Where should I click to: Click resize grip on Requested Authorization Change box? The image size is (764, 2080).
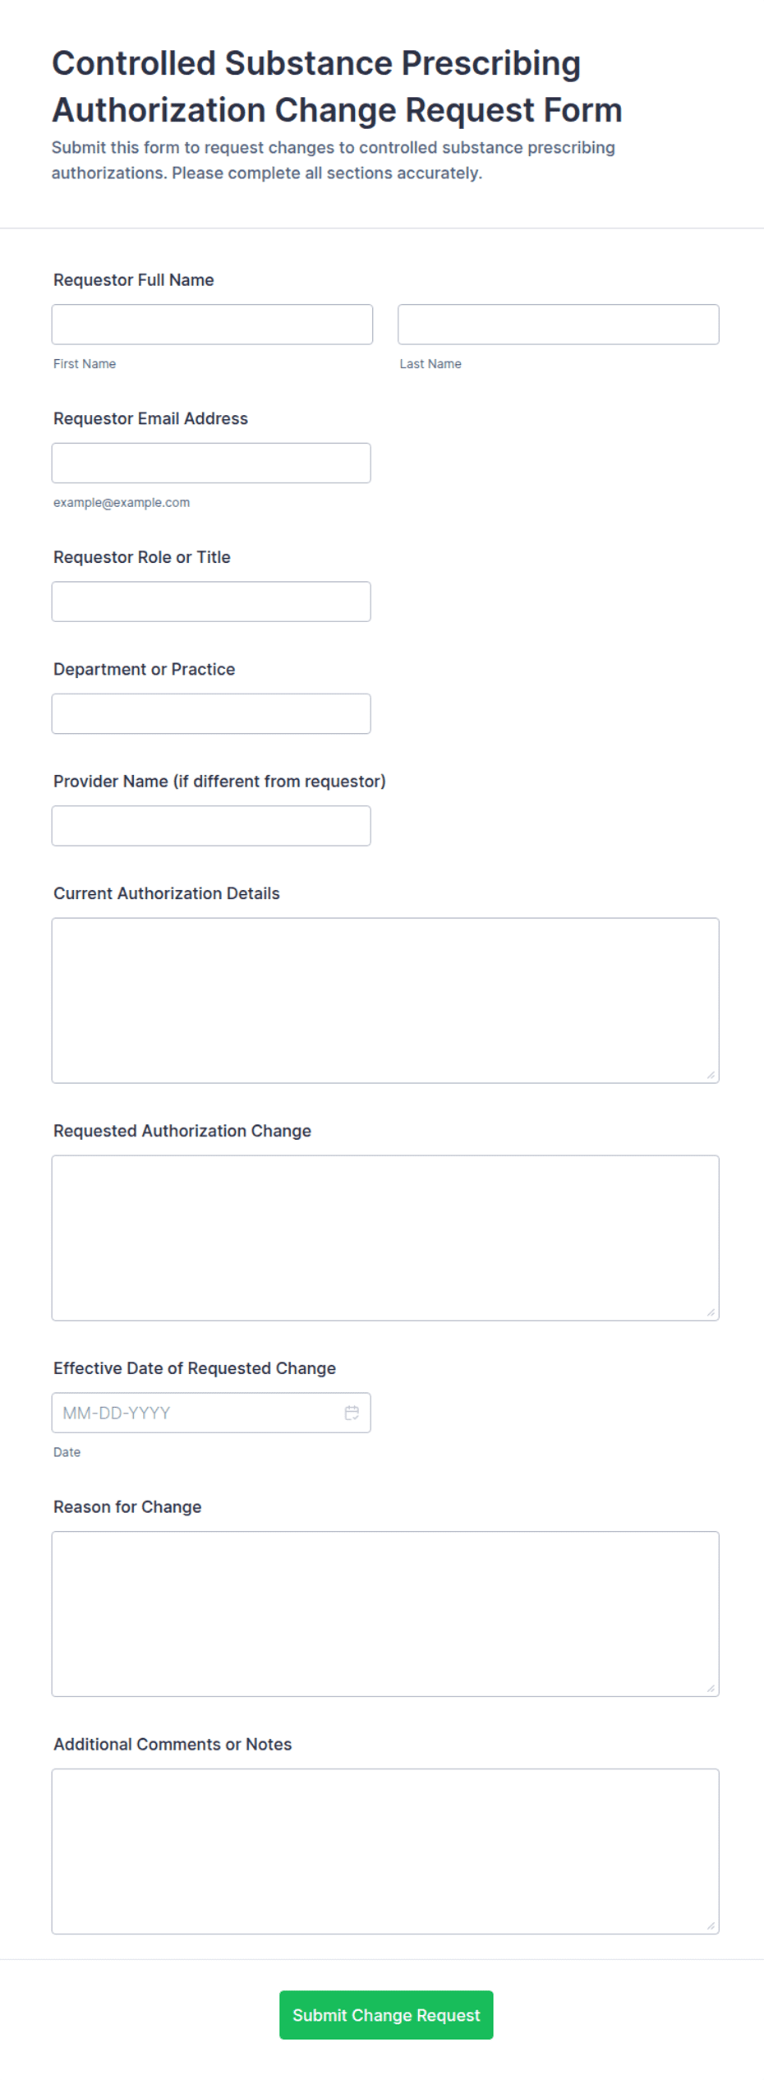(711, 1312)
